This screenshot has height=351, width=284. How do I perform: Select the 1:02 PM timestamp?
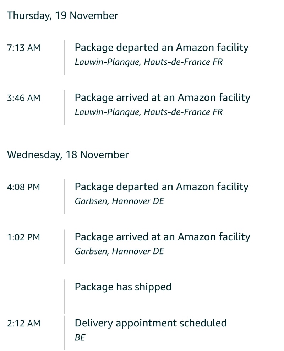pyautogui.click(x=23, y=237)
